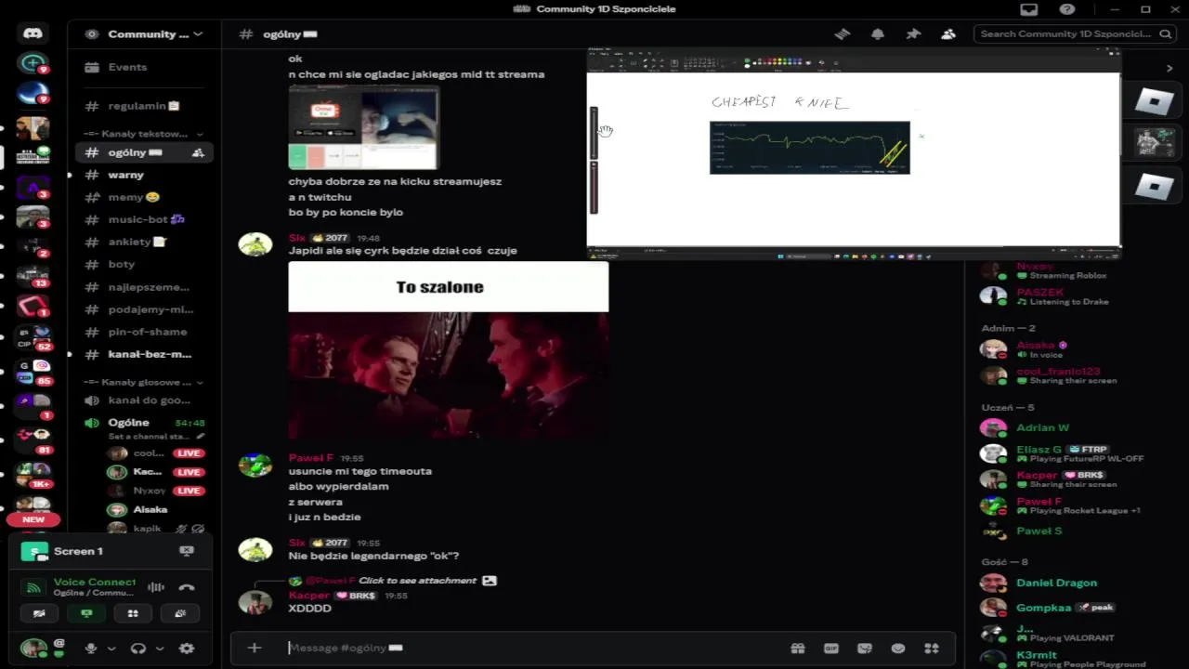Open the emoji picker
The height and width of the screenshot is (669, 1189).
pyautogui.click(x=898, y=649)
